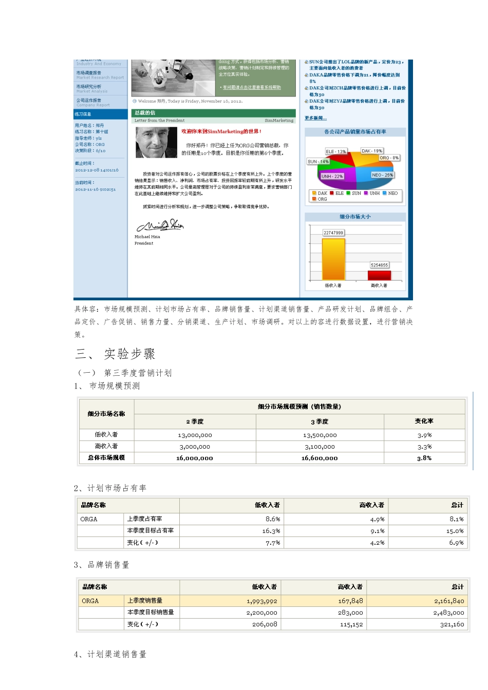Click the arrow icon before Welcome message
488x690 pixels.
135,101
